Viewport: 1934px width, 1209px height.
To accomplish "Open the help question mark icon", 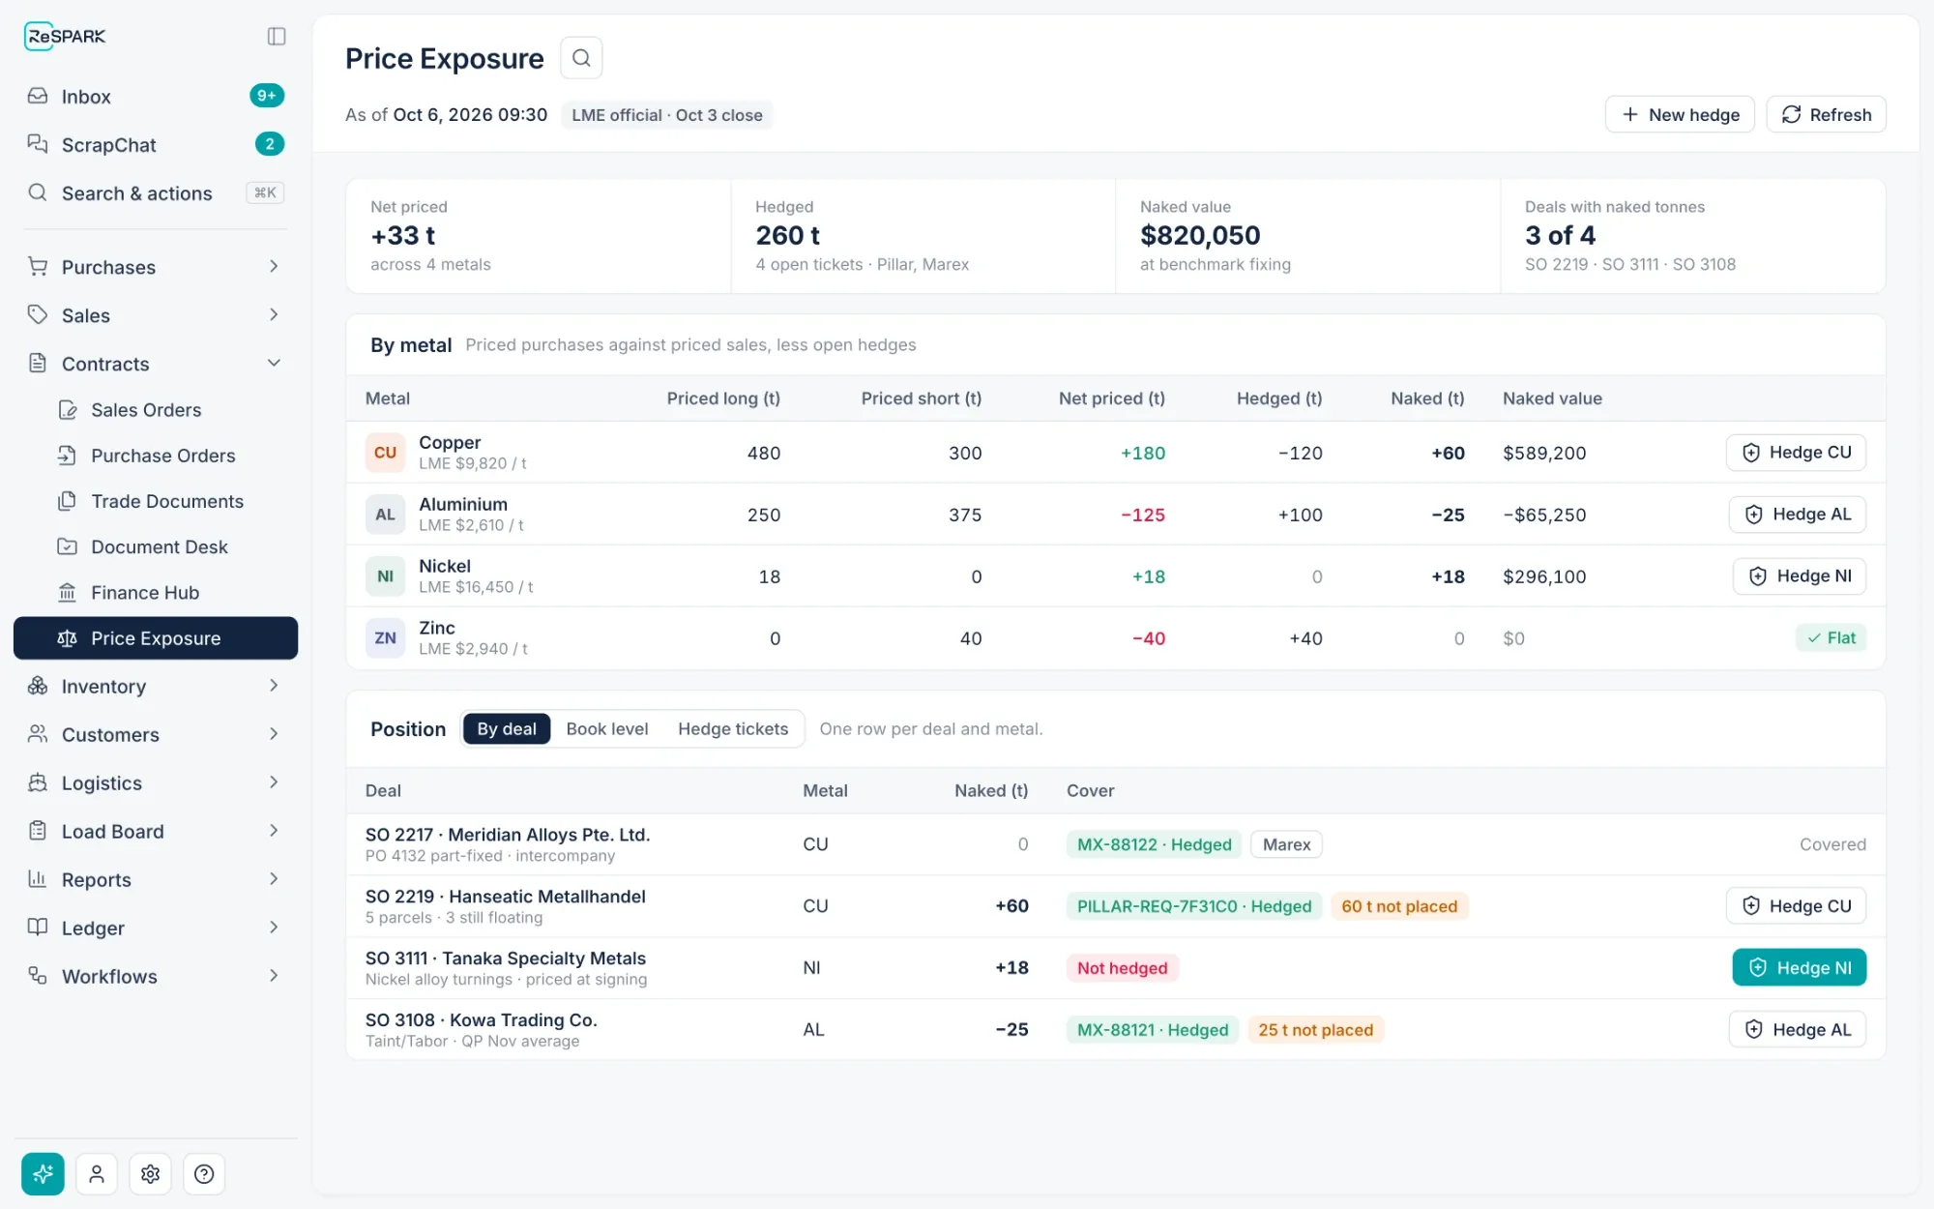I will point(204,1173).
